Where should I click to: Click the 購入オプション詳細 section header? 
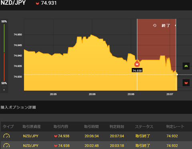tap(18, 107)
